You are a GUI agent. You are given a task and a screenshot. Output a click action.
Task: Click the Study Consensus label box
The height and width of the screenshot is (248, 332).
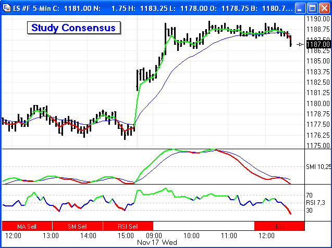[73, 28]
